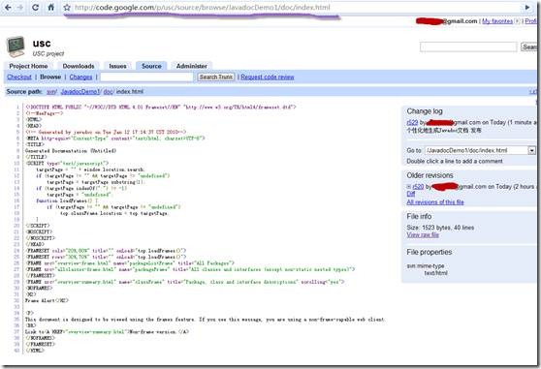This screenshot has width=541, height=369.
Task: Open All revisions of this file
Action: (x=435, y=201)
